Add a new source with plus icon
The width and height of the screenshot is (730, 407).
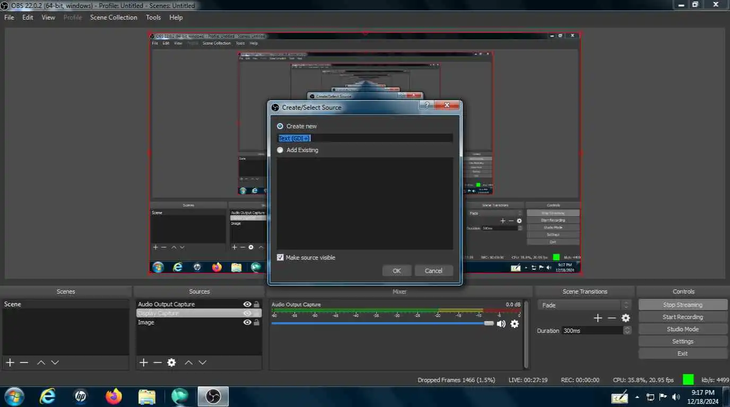[x=144, y=362]
